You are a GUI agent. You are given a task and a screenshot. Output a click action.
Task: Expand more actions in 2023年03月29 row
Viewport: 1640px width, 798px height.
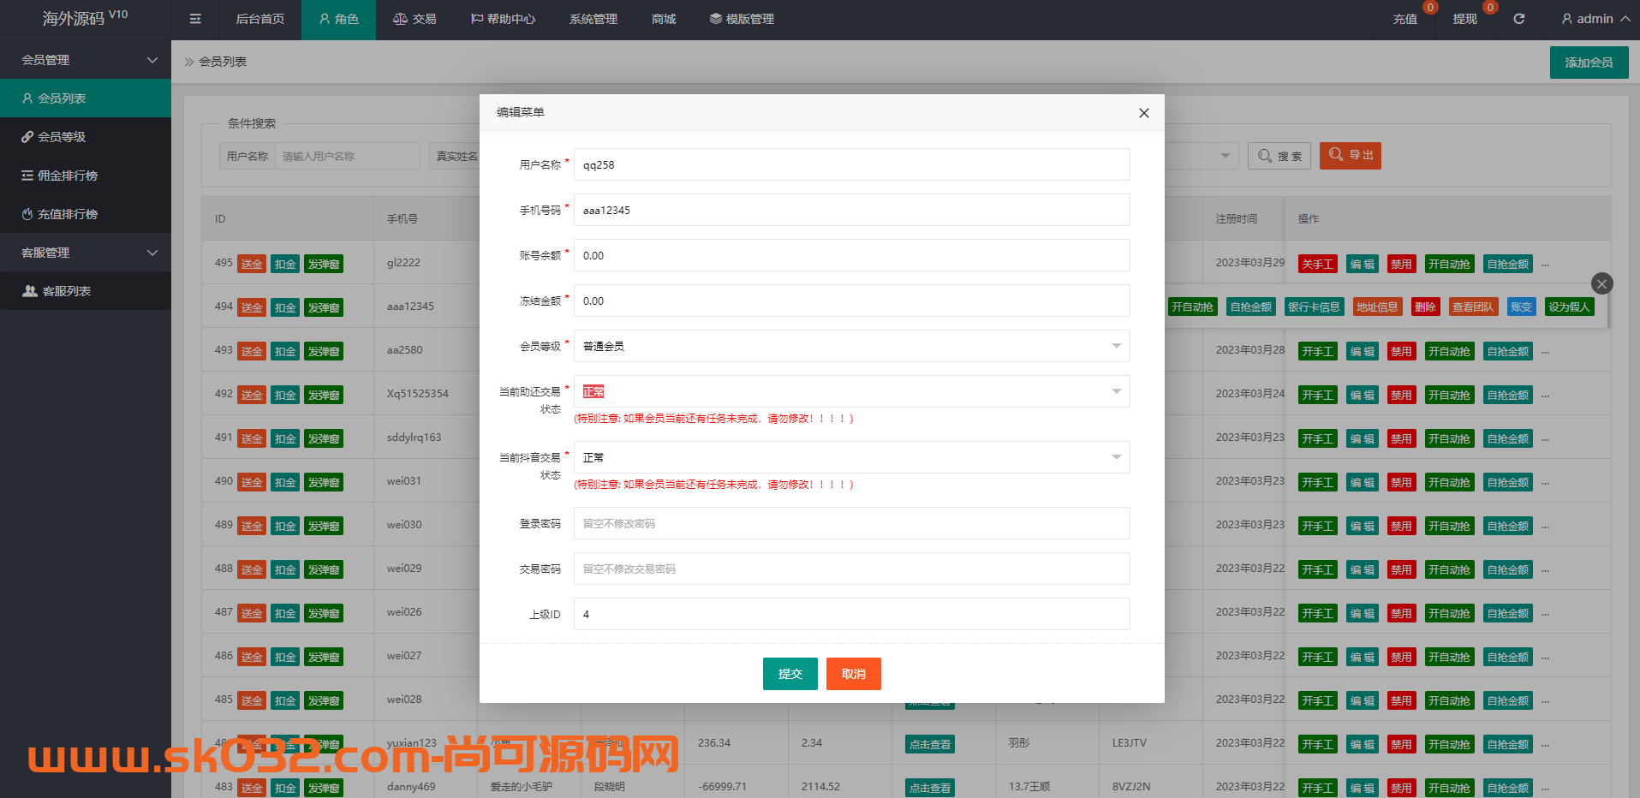point(1545,265)
